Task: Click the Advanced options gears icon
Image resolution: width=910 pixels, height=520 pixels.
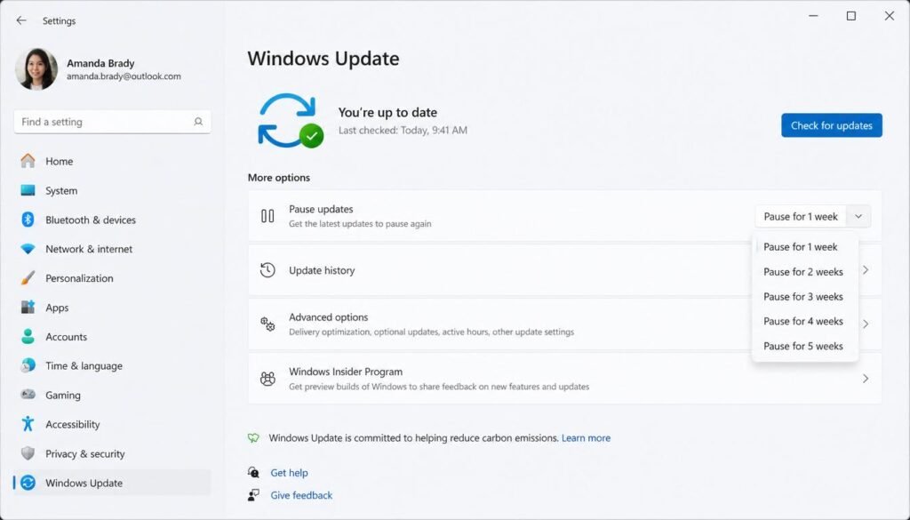Action: (267, 324)
